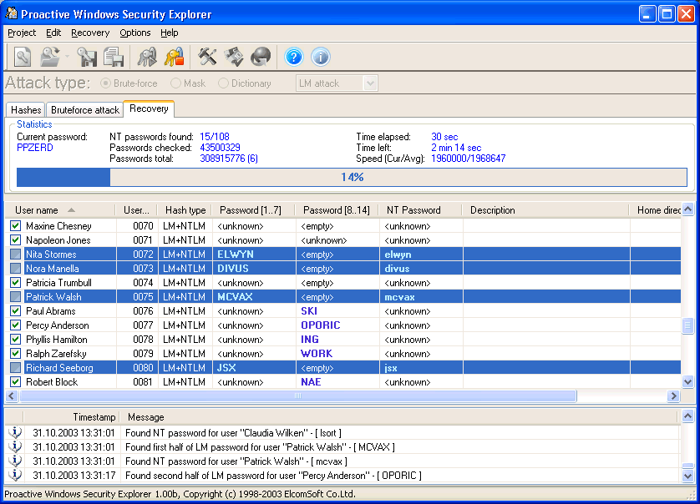Click the Timestamp column header in the log
This screenshot has height=504, width=700.
(x=72, y=417)
